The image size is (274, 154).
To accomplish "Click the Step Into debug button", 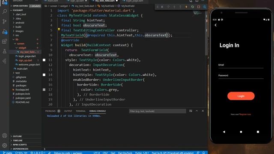I will click(174, 7).
